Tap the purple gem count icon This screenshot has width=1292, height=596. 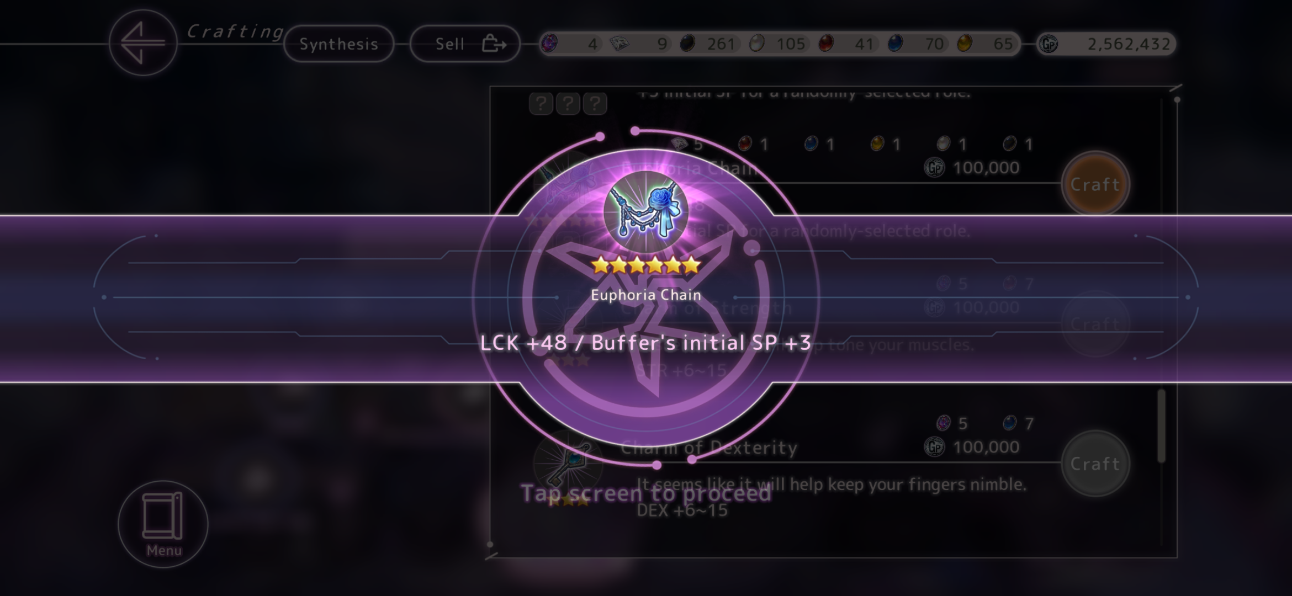(549, 43)
